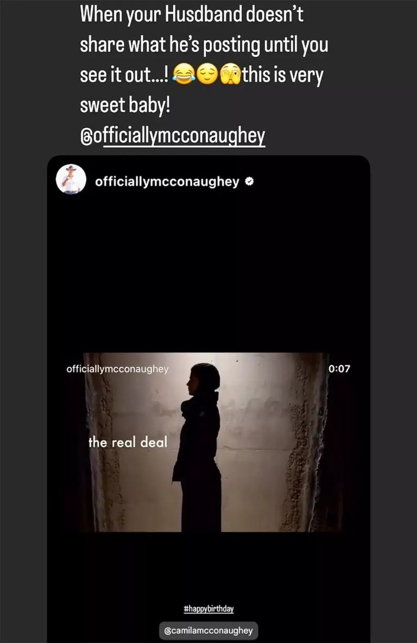The height and width of the screenshot is (643, 417).
Task: Click the small officiallymcconaughey watermark on video
Action: pos(117,369)
